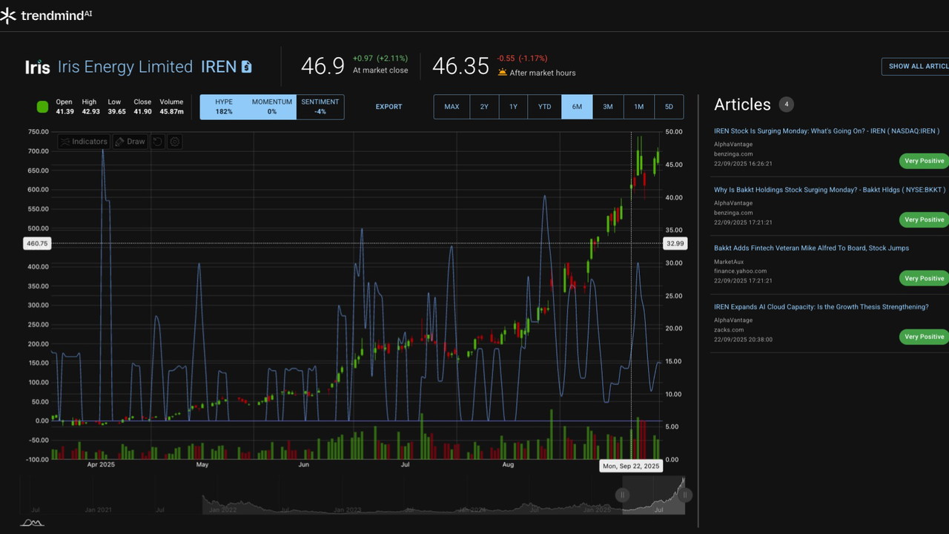Click the EXPORT button

click(388, 107)
